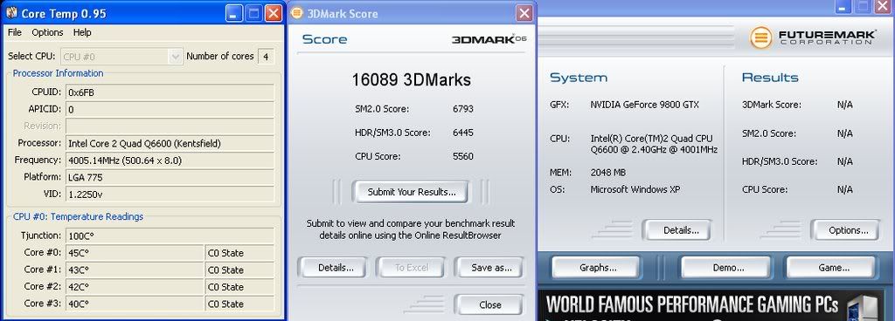Viewport: 895px width, 321px height.
Task: Click Submit Your Results button
Action: [412, 192]
